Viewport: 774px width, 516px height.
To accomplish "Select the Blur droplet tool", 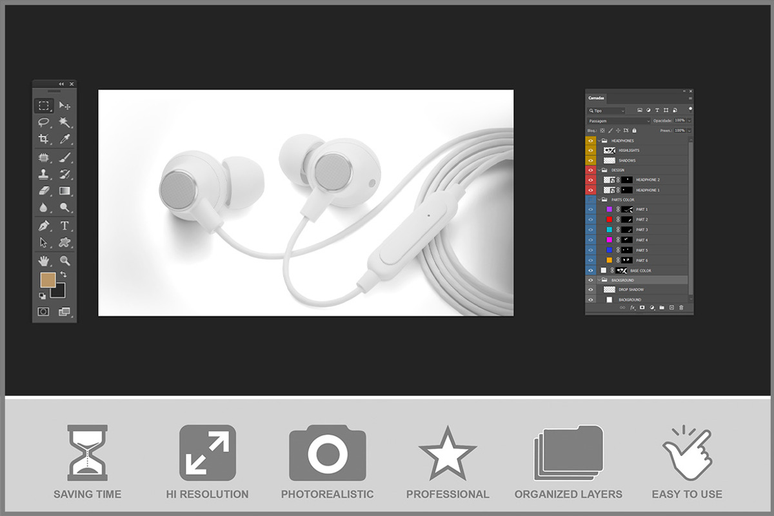I will click(44, 208).
